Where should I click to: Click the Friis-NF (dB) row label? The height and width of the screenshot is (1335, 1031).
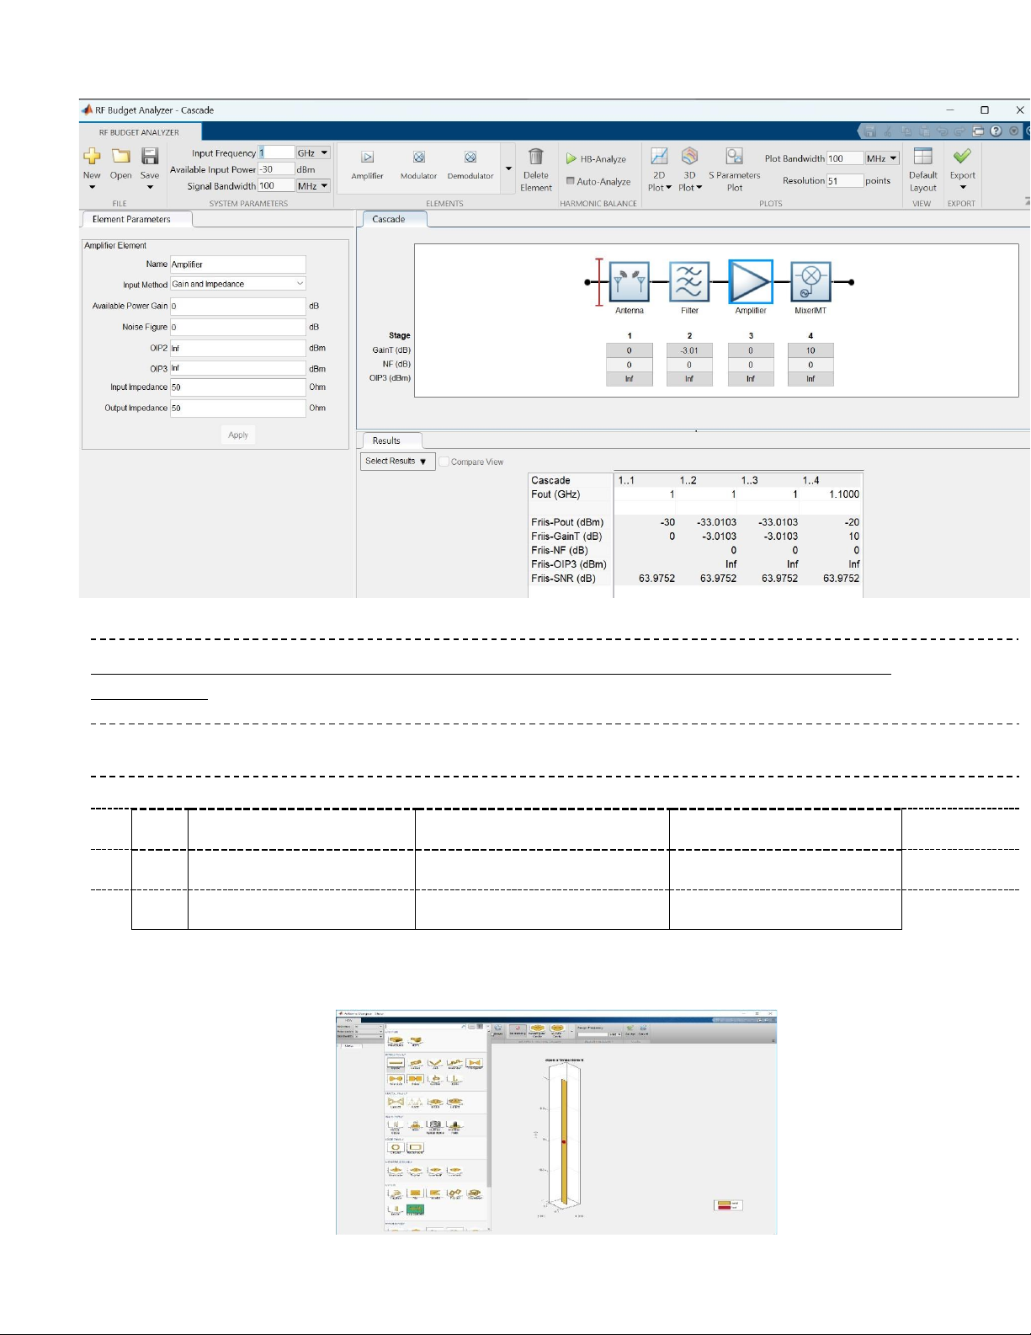pos(560,550)
